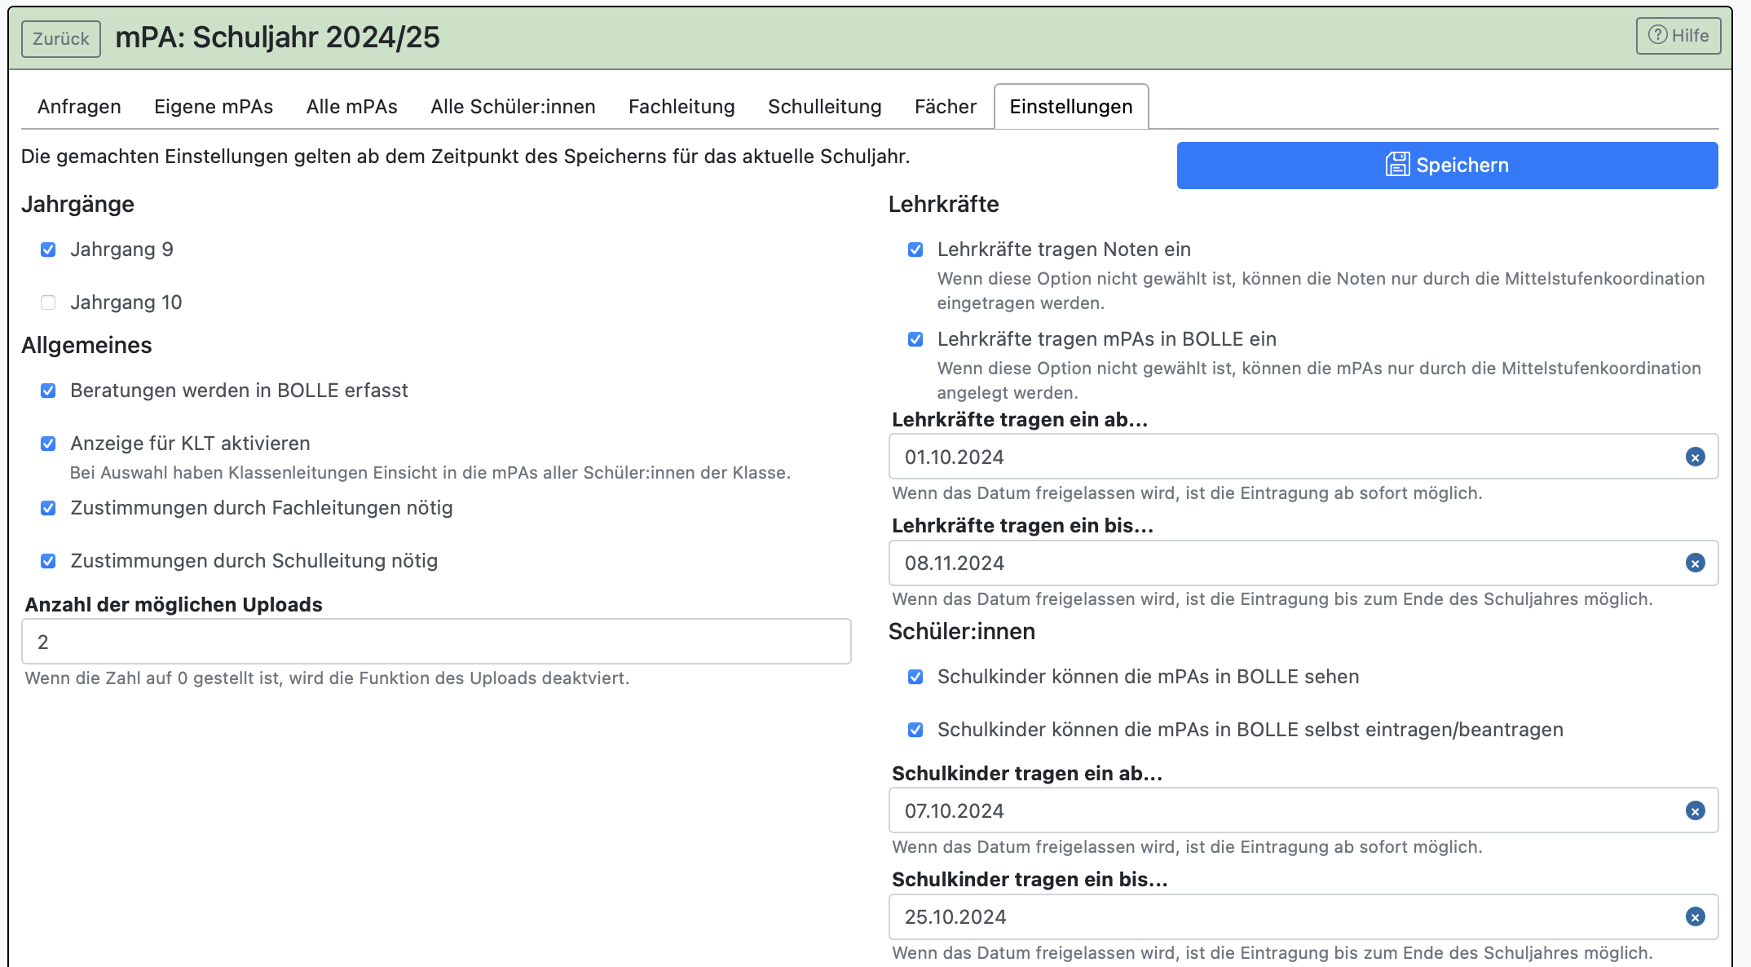Click the Schulkinder tragen ein ab date field
This screenshot has height=967, width=1751.
1303,810
